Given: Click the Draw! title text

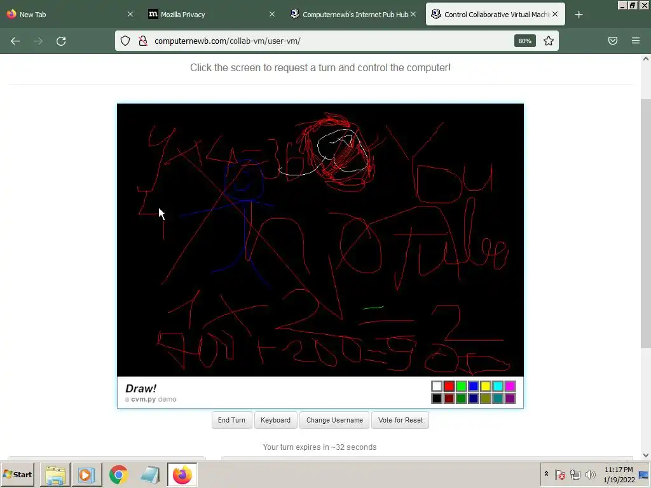Looking at the screenshot, I should coord(140,388).
